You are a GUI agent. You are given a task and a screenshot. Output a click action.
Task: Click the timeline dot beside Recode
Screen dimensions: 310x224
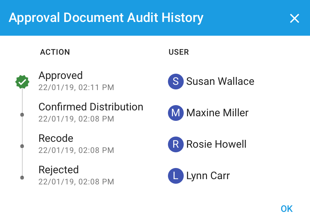(22, 146)
